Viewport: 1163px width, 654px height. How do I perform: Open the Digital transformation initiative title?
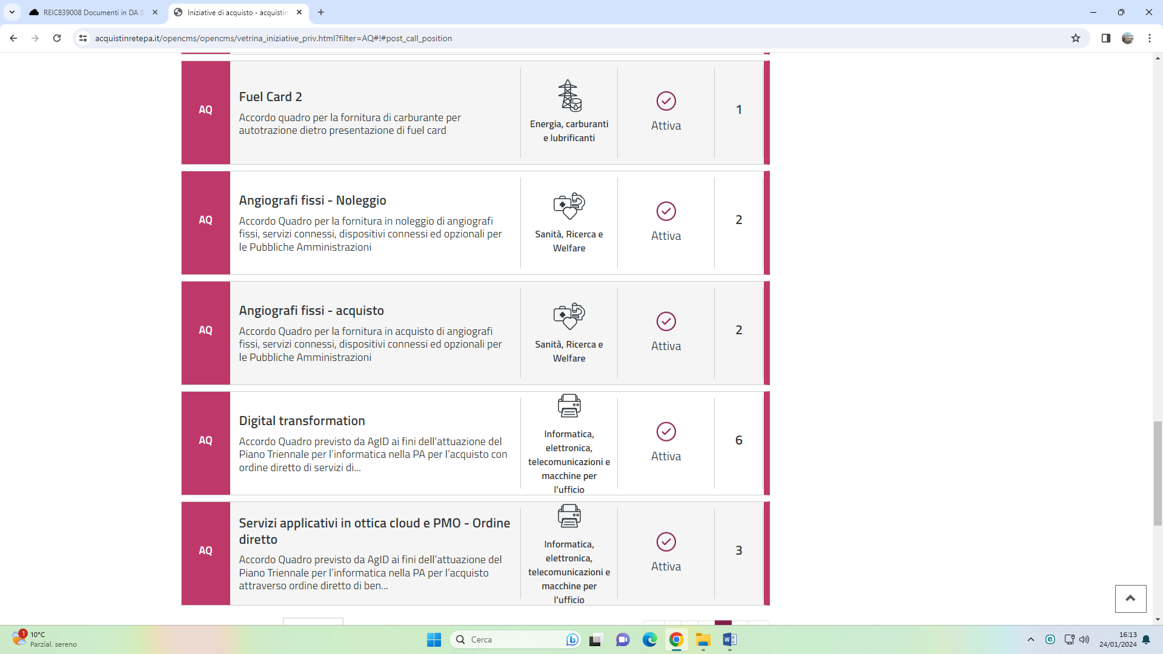[x=302, y=421]
